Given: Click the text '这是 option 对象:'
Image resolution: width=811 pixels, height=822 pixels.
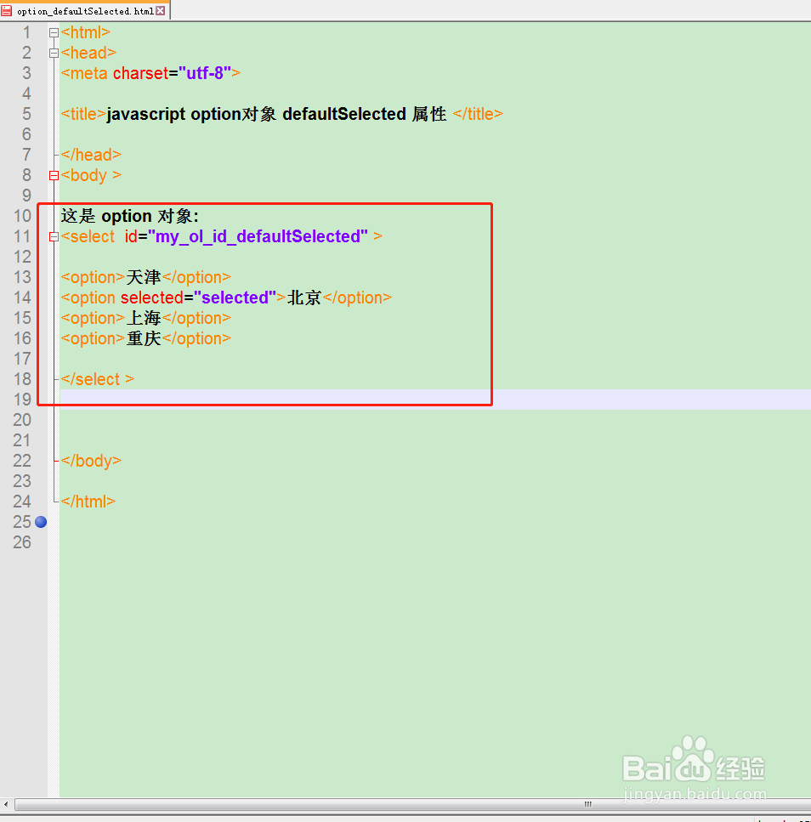Looking at the screenshot, I should tap(129, 216).
